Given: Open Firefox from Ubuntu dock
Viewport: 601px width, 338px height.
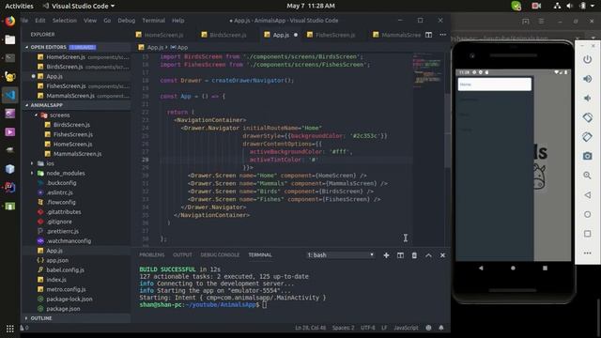Looking at the screenshot, I should tap(10, 21).
